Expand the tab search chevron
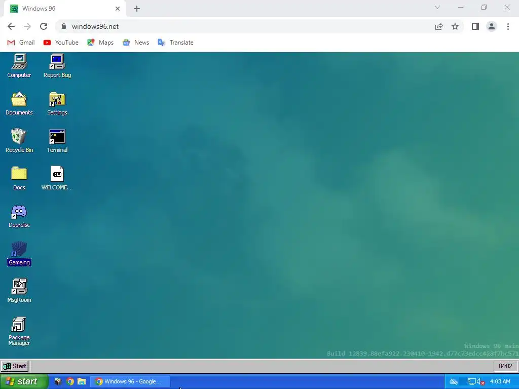 437,7
